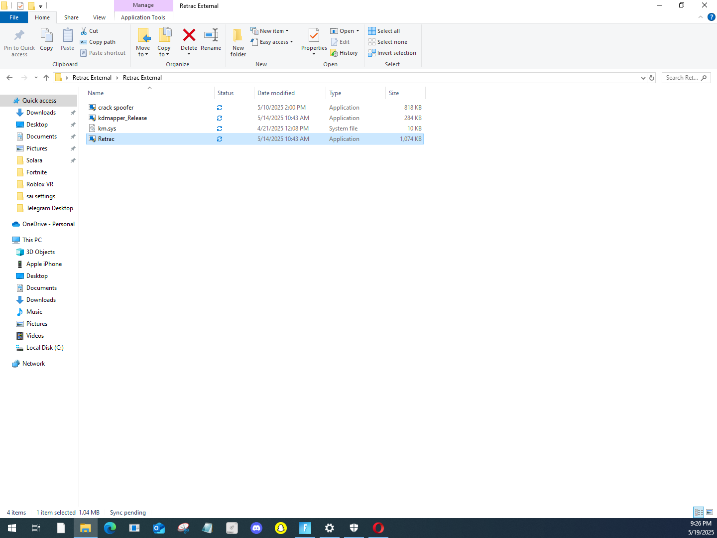Open Outlook from the taskbar

click(159, 528)
